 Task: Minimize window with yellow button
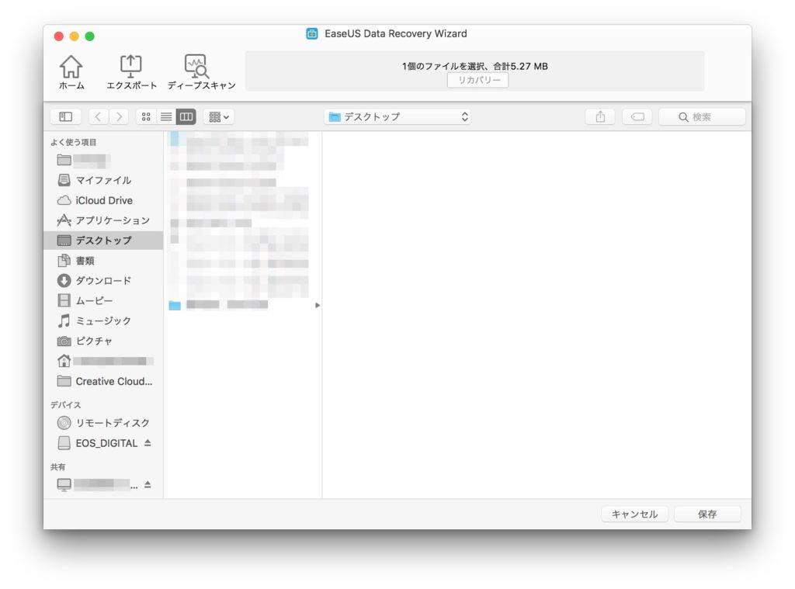[74, 36]
